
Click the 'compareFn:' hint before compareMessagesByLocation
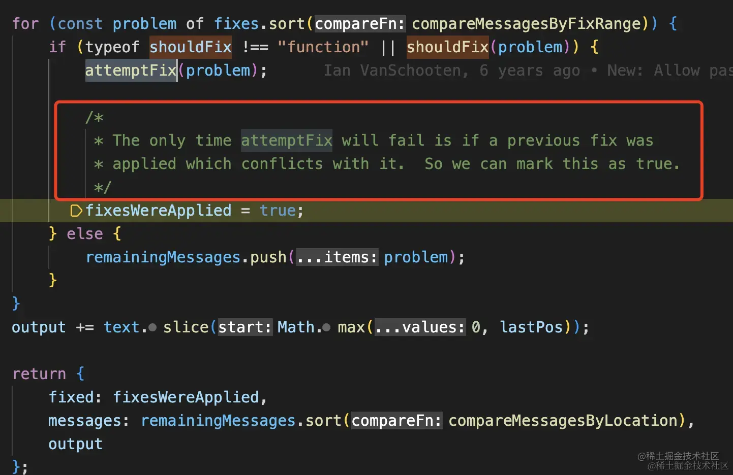click(397, 421)
